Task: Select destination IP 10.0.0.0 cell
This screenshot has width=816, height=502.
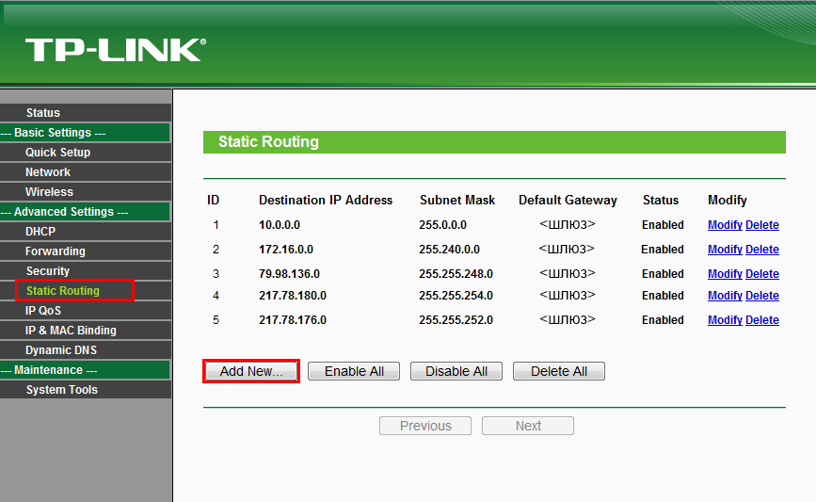Action: tap(280, 225)
